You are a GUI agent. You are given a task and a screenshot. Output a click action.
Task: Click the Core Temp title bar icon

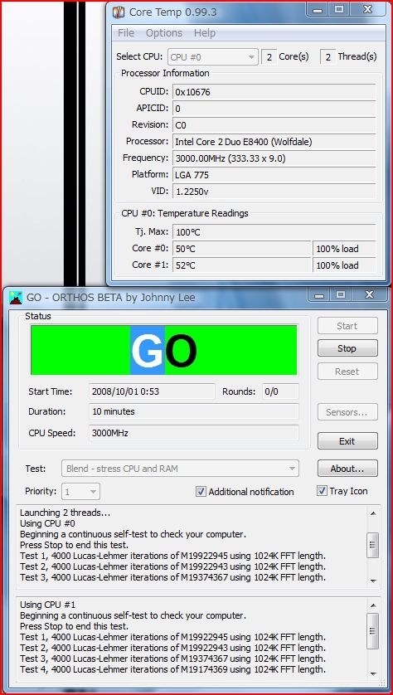[x=119, y=12]
